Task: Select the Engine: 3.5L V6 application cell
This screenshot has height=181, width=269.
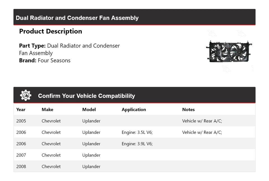Action: click(137, 132)
